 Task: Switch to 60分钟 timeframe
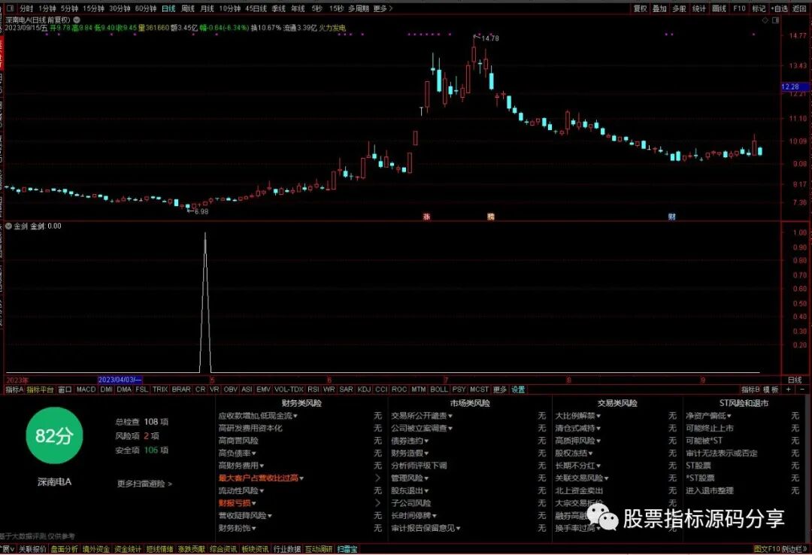pos(146,9)
